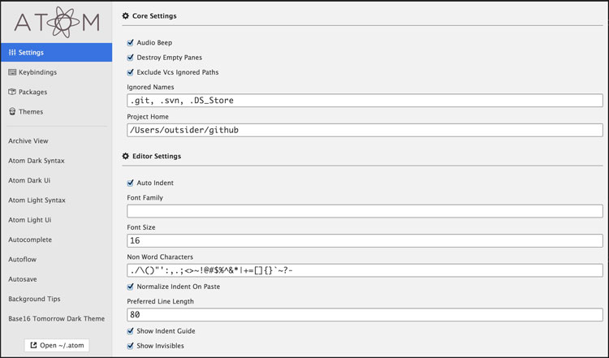Click the Font Family label
Viewport: 609px width, 358px height.
point(145,197)
